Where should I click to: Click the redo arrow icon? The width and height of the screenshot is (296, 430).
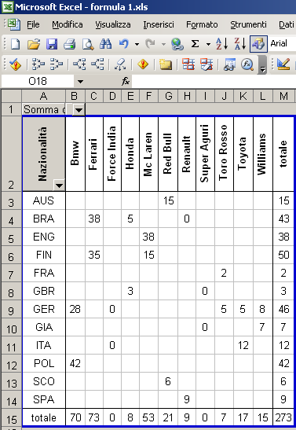[150, 44]
